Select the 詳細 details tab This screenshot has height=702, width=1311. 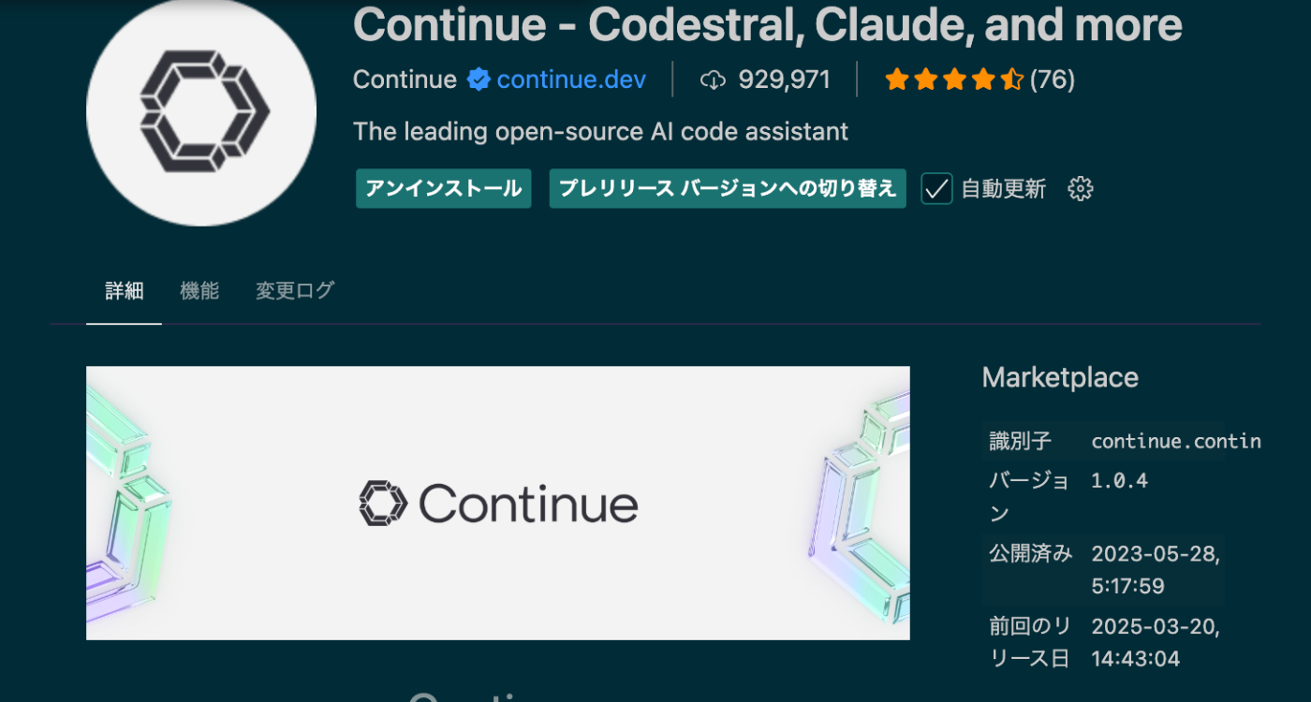tap(124, 291)
